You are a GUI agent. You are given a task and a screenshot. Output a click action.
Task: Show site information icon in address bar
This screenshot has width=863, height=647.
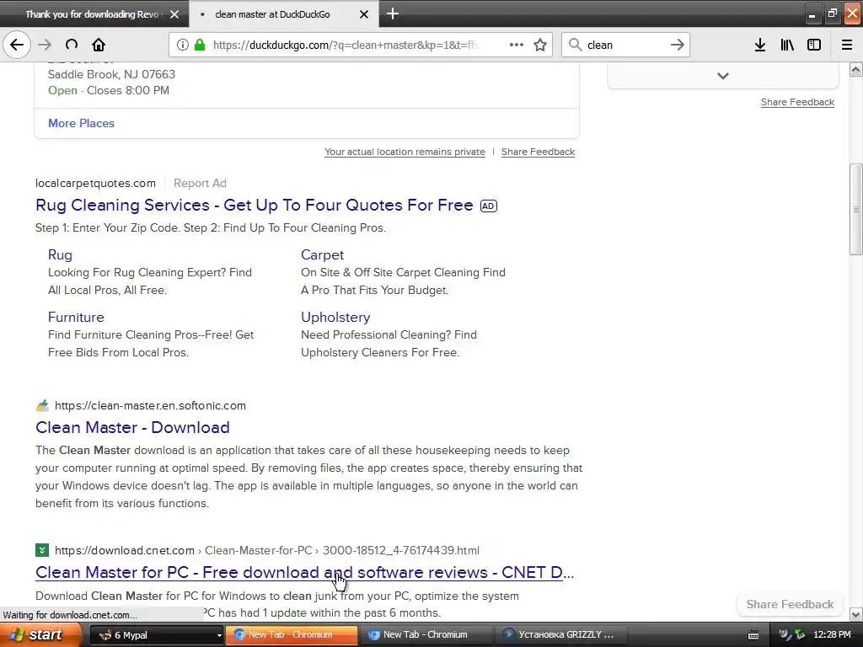(183, 45)
